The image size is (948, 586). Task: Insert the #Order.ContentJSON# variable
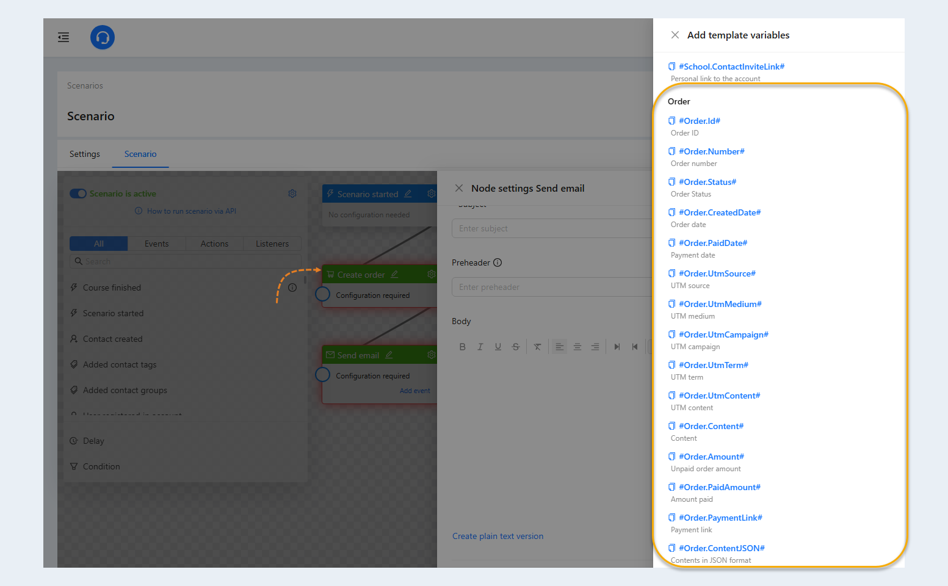pos(722,548)
